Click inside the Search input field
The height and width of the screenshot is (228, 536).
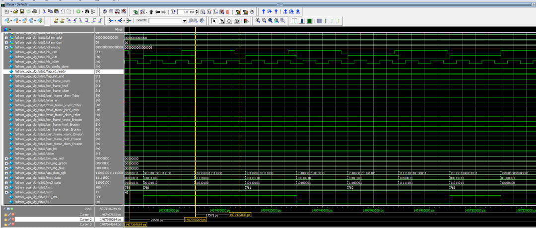pyautogui.click(x=165, y=21)
